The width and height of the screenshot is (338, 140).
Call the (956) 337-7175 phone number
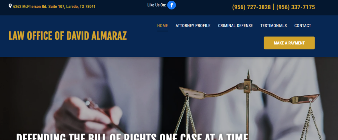(295, 7)
